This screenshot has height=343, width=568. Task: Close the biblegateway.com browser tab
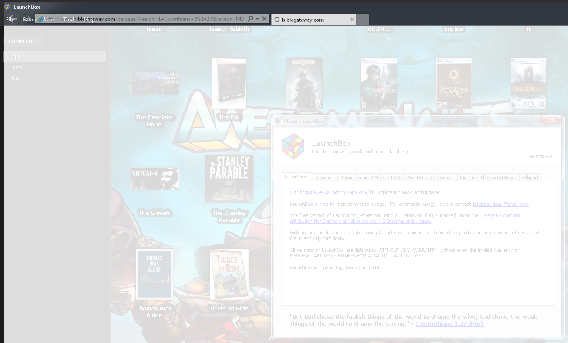pos(352,20)
